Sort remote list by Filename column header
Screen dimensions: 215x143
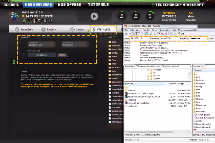204,70
